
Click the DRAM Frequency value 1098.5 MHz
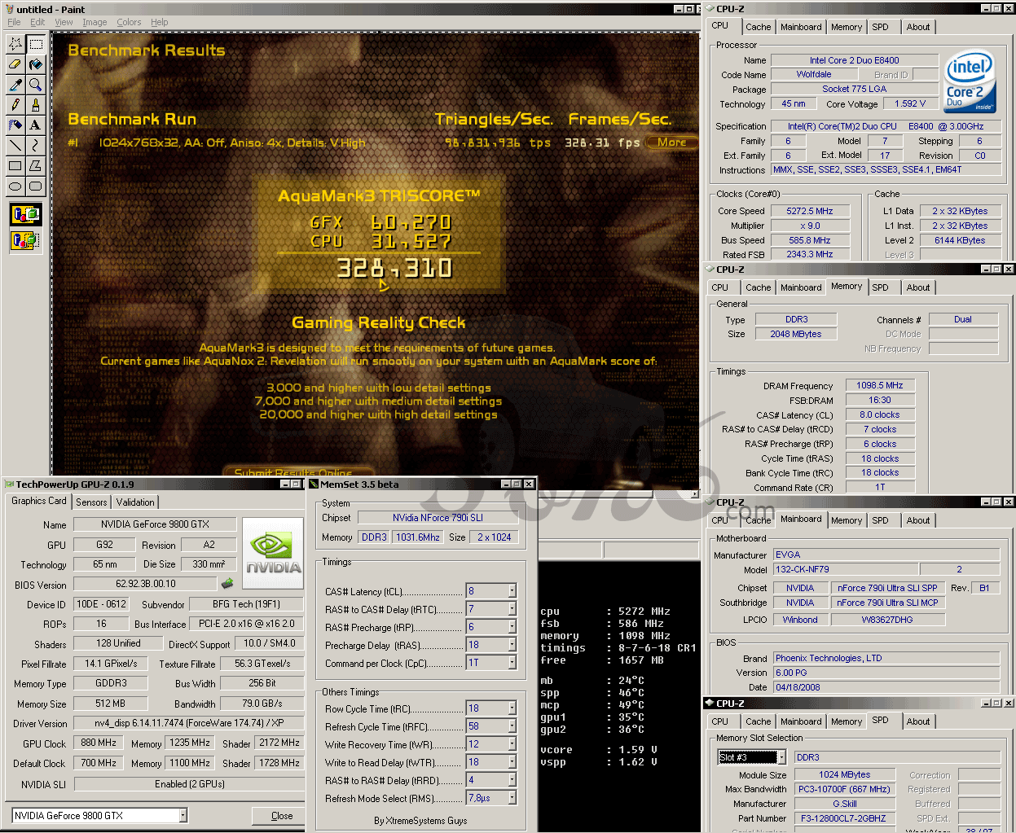(880, 385)
